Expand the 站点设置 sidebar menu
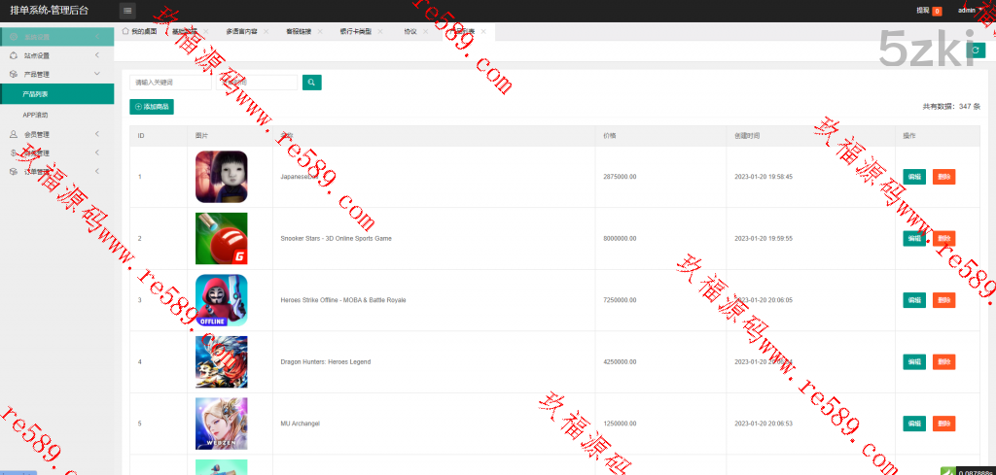The width and height of the screenshot is (996, 475). coord(49,55)
